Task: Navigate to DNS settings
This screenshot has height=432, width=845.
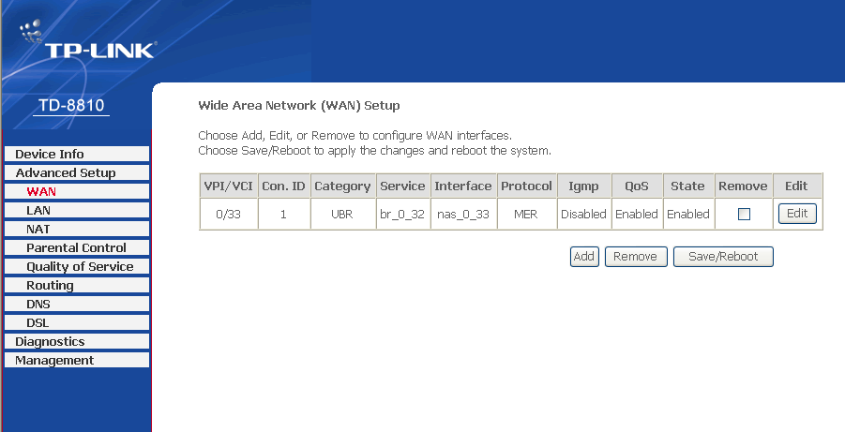Action: tap(38, 304)
